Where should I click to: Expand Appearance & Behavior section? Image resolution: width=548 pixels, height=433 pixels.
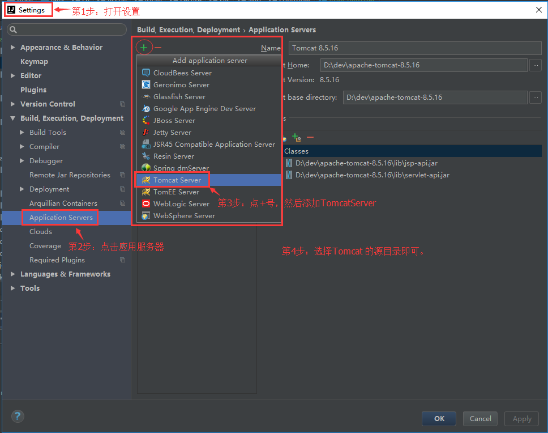pyautogui.click(x=13, y=47)
